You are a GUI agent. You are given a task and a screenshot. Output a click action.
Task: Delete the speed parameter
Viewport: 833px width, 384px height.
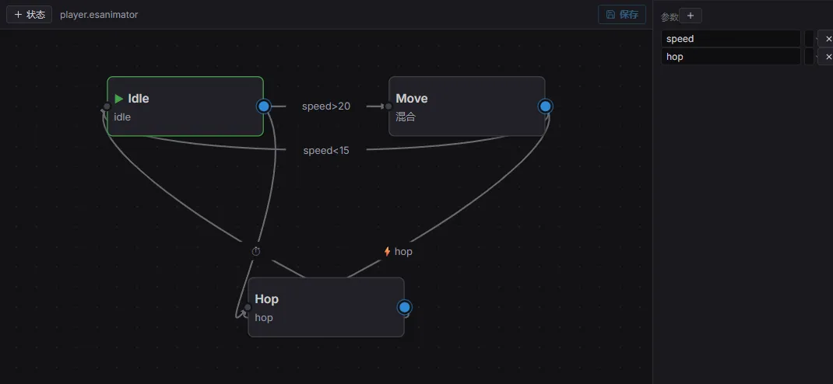point(827,39)
